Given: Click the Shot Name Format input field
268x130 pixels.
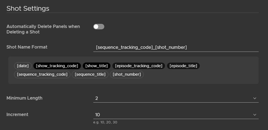Looking at the screenshot, I should [176, 47].
